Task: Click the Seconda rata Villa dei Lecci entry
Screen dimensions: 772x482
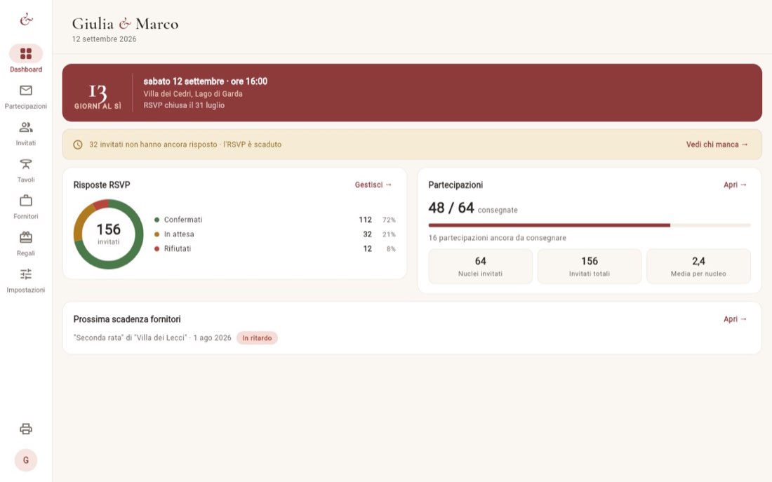Action: (x=152, y=337)
